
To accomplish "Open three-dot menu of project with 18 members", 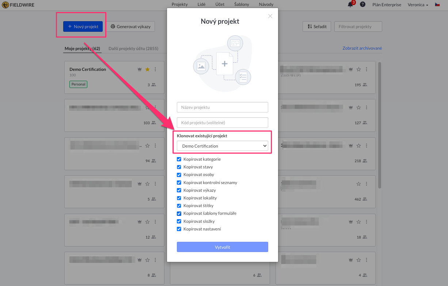I will 367,222.
